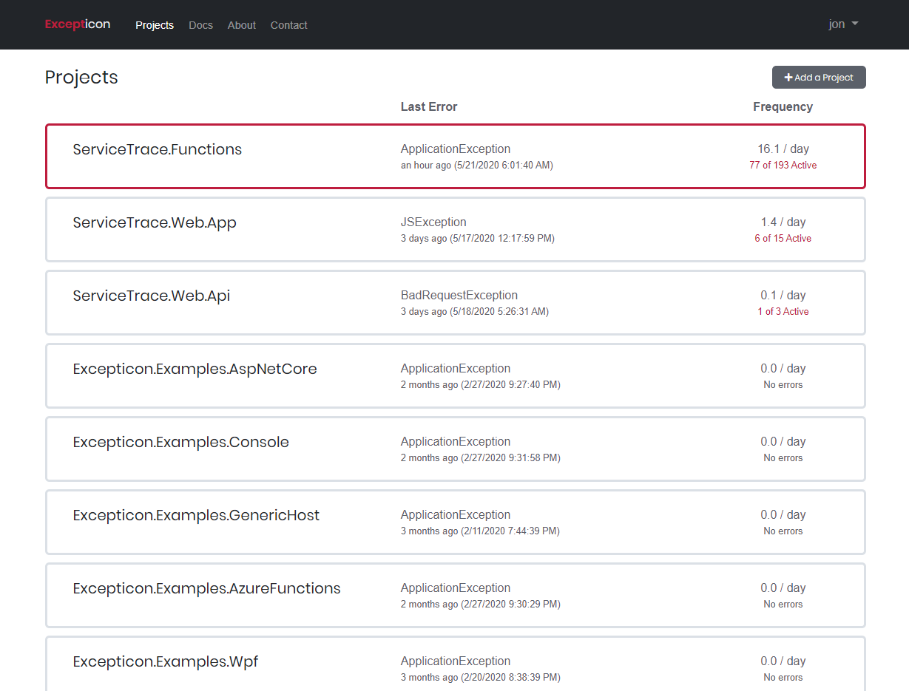Open the ServiceTrace.Functions project

tap(158, 150)
